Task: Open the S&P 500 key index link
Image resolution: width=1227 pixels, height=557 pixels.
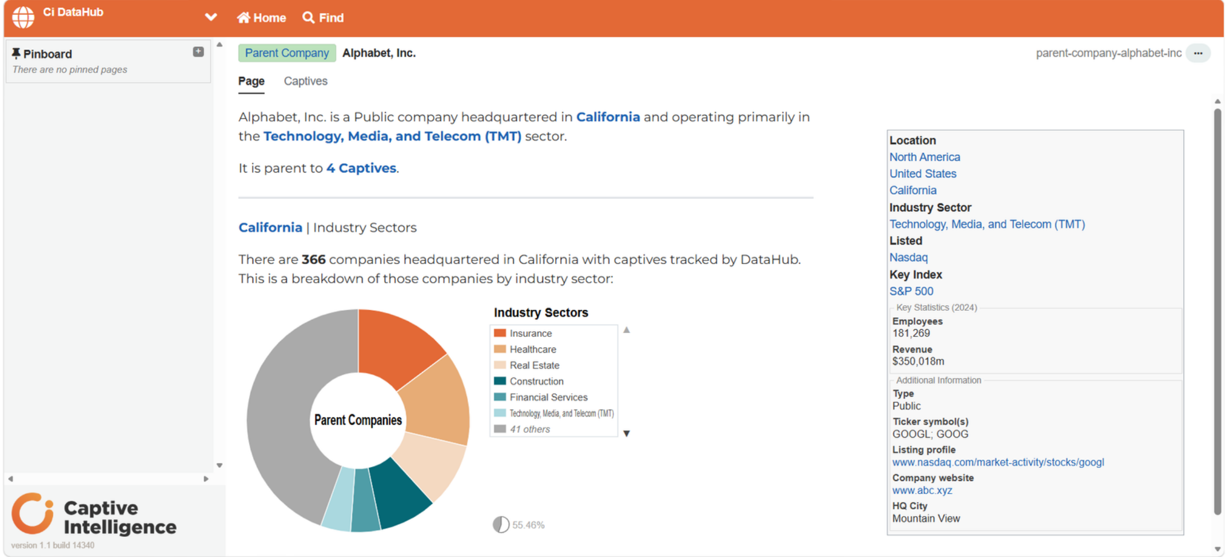Action: (911, 291)
